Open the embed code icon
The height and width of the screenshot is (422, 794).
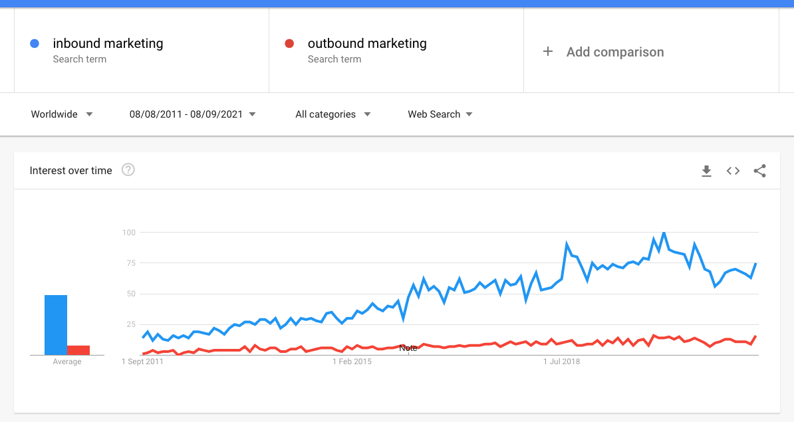pyautogui.click(x=733, y=171)
